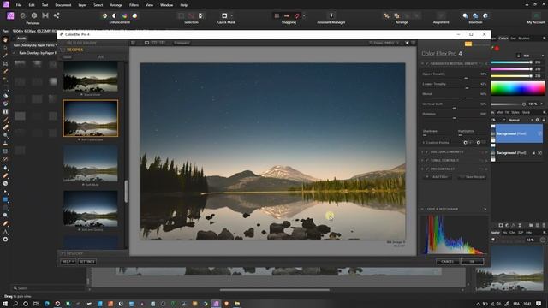Image resolution: width=548 pixels, height=308 pixels.
Task: Open the Photo Persona icon
Action: click(x=10, y=15)
